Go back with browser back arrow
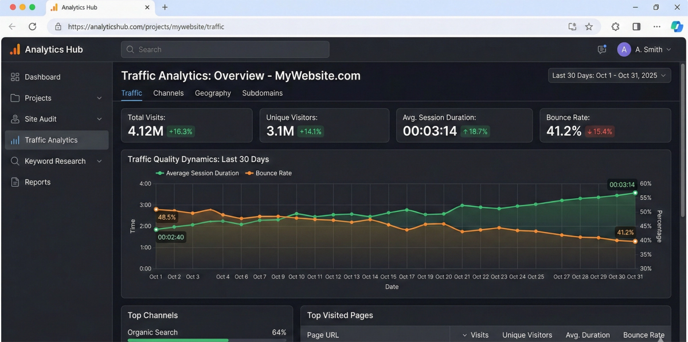 [12, 26]
